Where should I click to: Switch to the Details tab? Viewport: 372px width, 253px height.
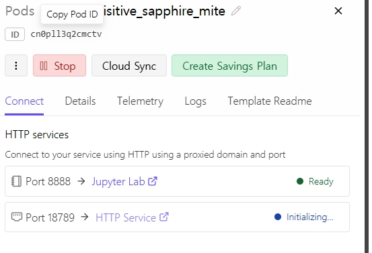(81, 101)
